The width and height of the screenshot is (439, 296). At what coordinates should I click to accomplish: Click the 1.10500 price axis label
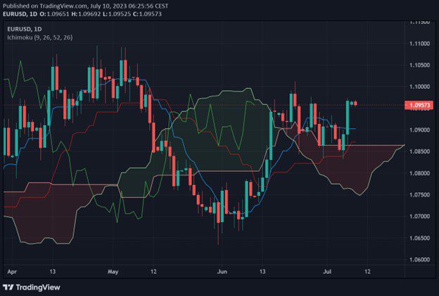point(419,65)
